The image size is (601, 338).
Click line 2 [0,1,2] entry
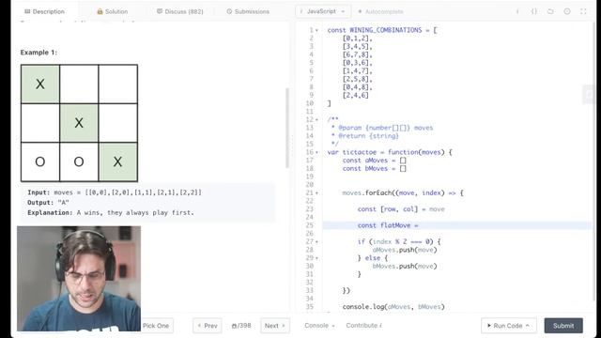357,38
